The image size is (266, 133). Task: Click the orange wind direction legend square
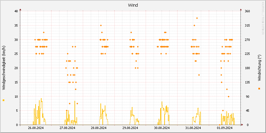tap(259, 88)
